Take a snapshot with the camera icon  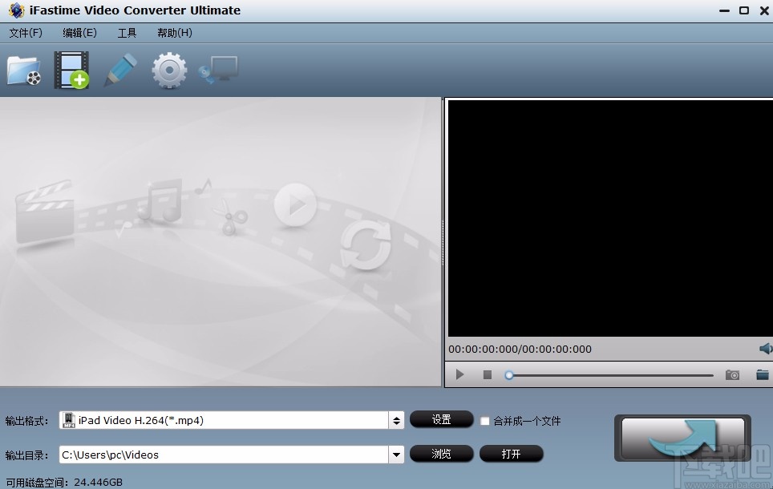(x=732, y=374)
